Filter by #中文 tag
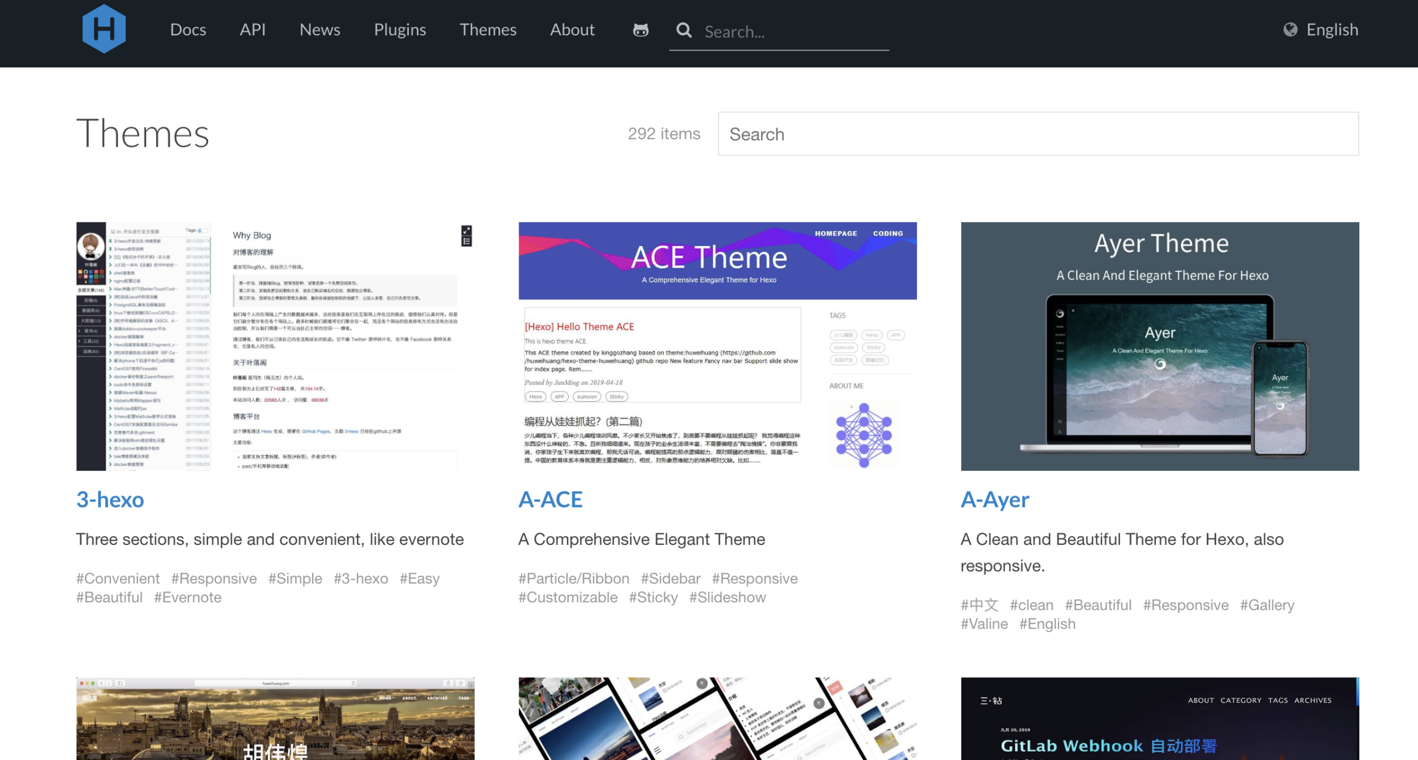Image resolution: width=1418 pixels, height=760 pixels. (979, 605)
